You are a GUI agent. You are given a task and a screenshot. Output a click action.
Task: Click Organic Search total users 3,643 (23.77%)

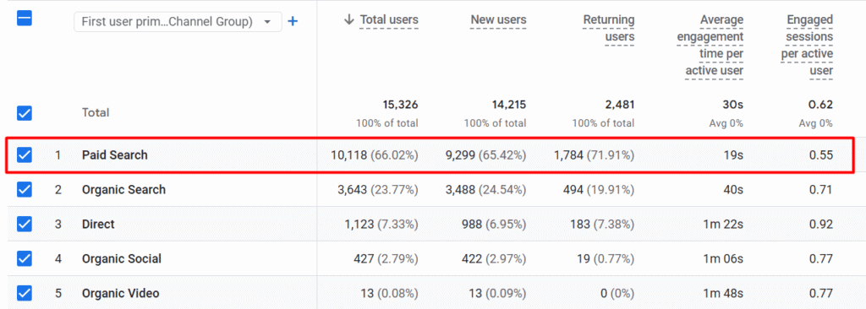(378, 190)
